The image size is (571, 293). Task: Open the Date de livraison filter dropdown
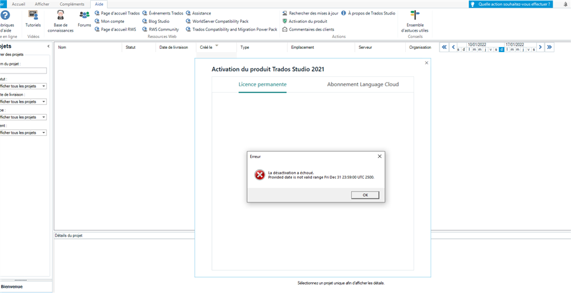[x=24, y=101]
